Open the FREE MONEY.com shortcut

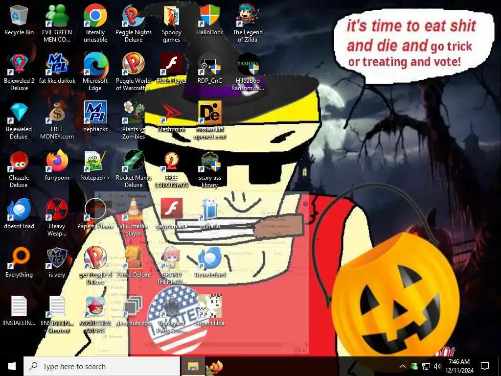[x=57, y=121]
